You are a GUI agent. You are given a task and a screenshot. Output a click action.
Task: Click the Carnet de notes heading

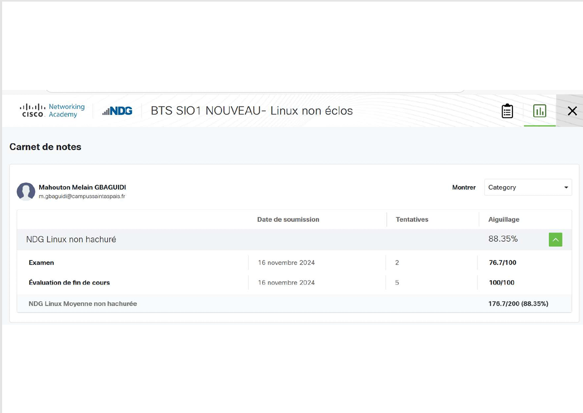pyautogui.click(x=45, y=147)
